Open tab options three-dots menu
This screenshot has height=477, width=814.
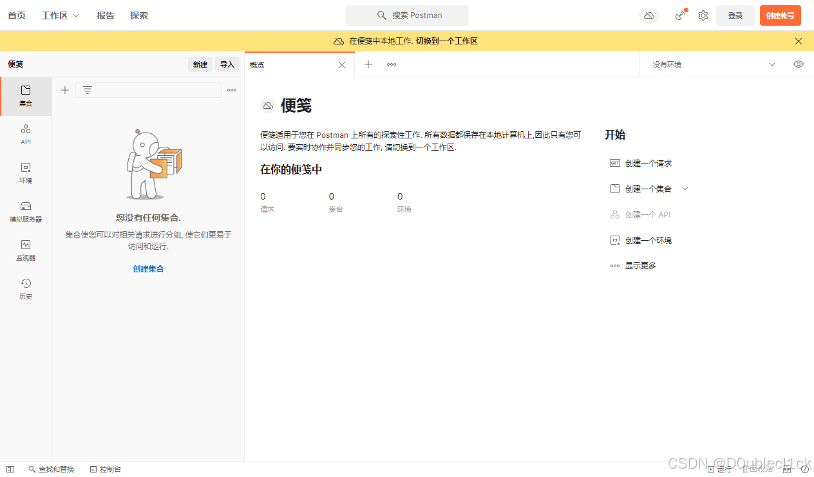(392, 64)
